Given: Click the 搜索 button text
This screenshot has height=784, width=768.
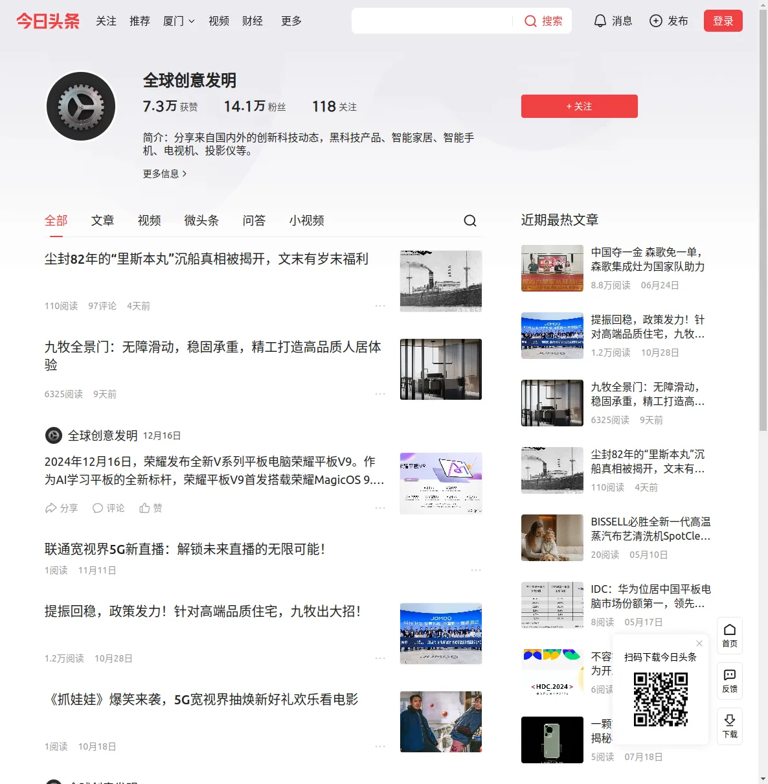Looking at the screenshot, I should click(x=552, y=21).
